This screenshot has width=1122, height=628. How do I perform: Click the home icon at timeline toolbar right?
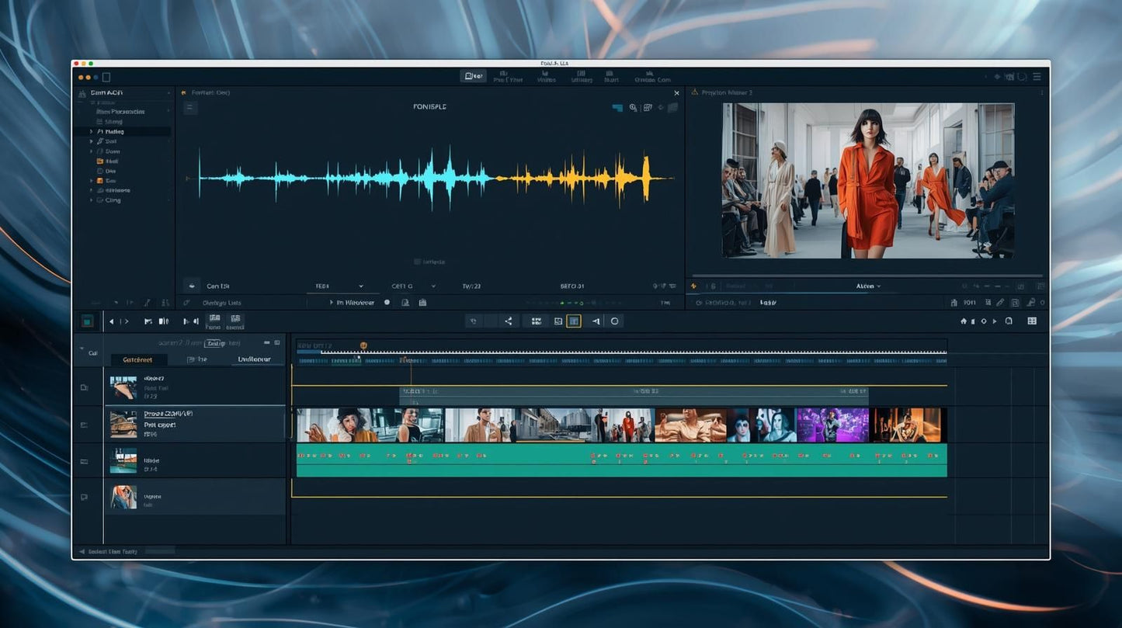pyautogui.click(x=964, y=321)
